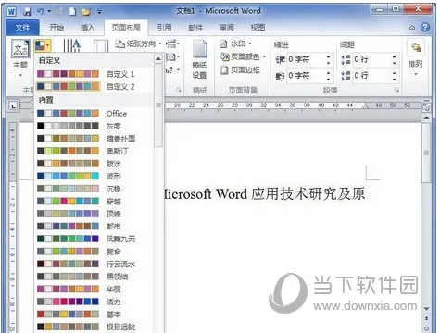This screenshot has height=333, width=440.
Task: Click the spacing before value field
Action: click(x=371, y=59)
